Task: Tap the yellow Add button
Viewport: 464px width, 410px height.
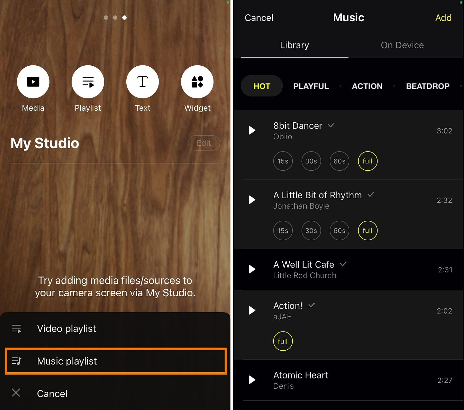Action: tap(443, 18)
